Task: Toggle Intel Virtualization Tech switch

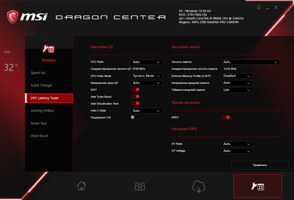Action: click(135, 103)
